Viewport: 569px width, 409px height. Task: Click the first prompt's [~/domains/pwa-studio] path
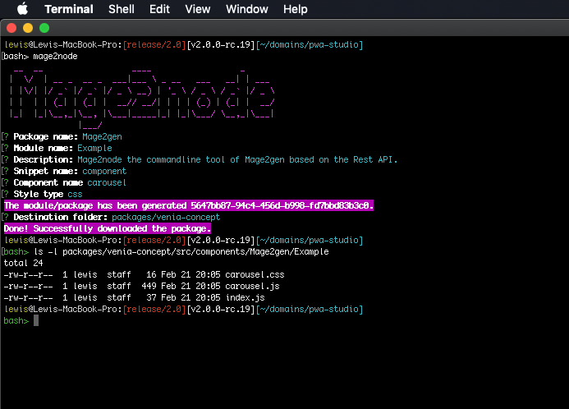pos(310,44)
